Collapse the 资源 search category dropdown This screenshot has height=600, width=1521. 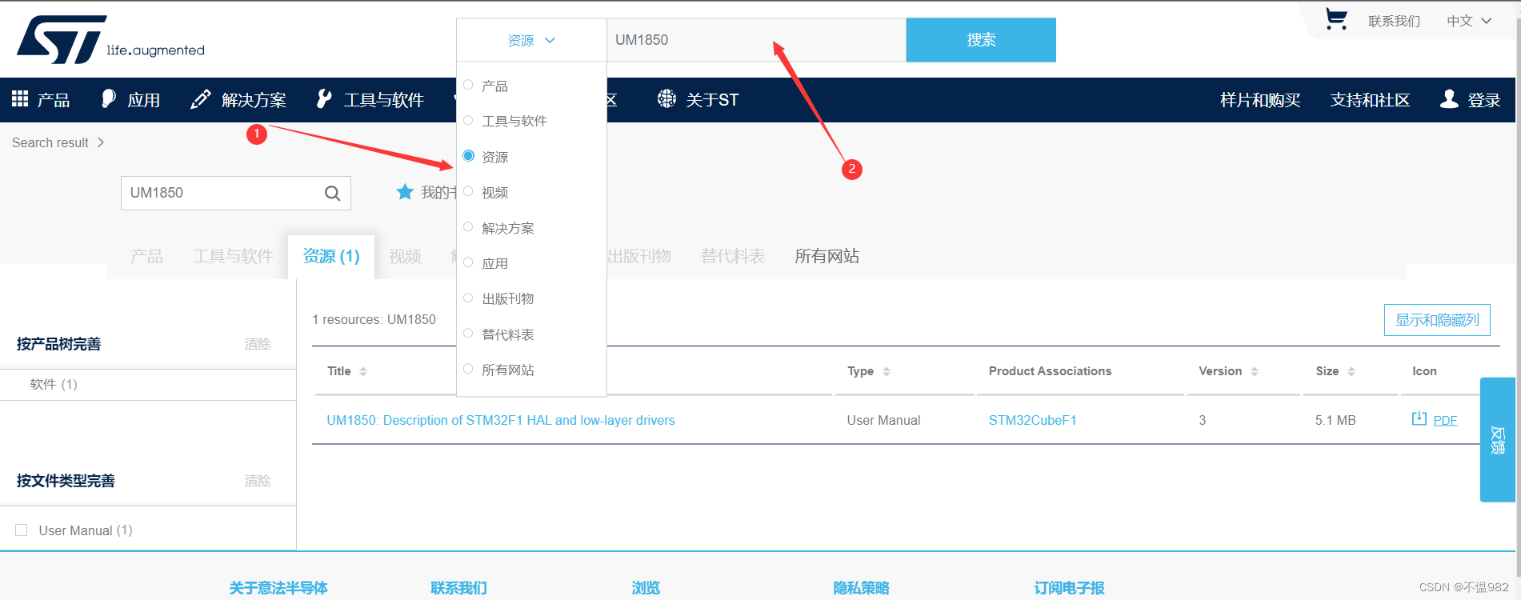(531, 40)
